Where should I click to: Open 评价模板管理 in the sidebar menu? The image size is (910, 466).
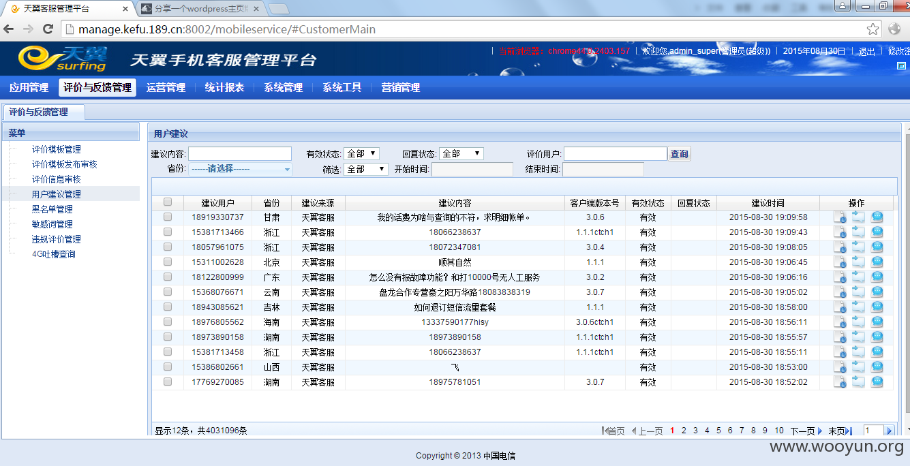click(x=56, y=149)
